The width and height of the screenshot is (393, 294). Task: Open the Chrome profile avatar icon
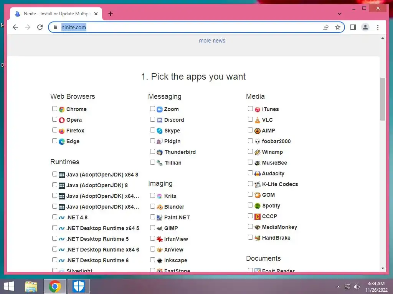click(x=365, y=27)
